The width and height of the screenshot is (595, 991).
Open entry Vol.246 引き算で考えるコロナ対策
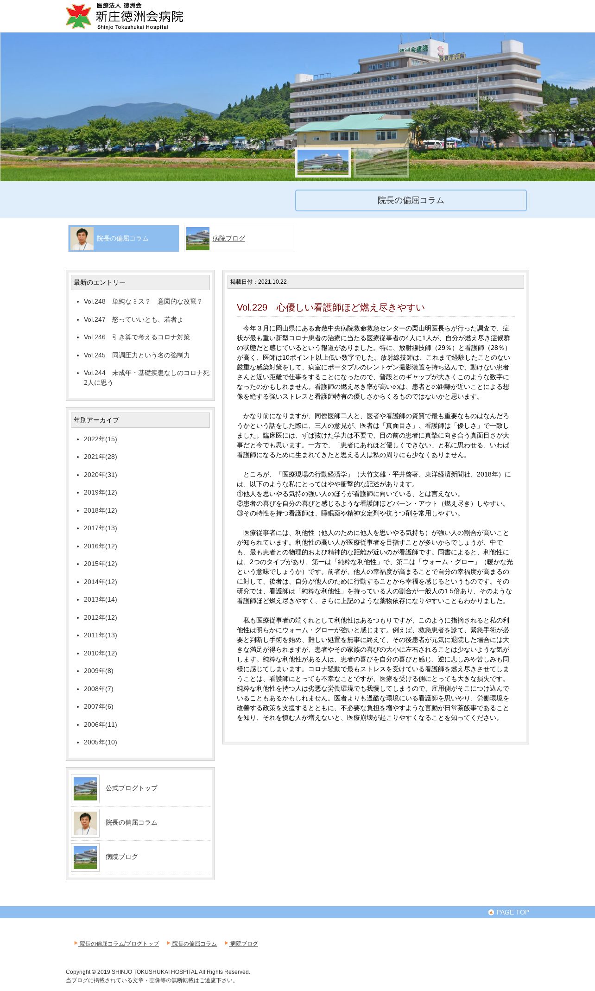(137, 337)
